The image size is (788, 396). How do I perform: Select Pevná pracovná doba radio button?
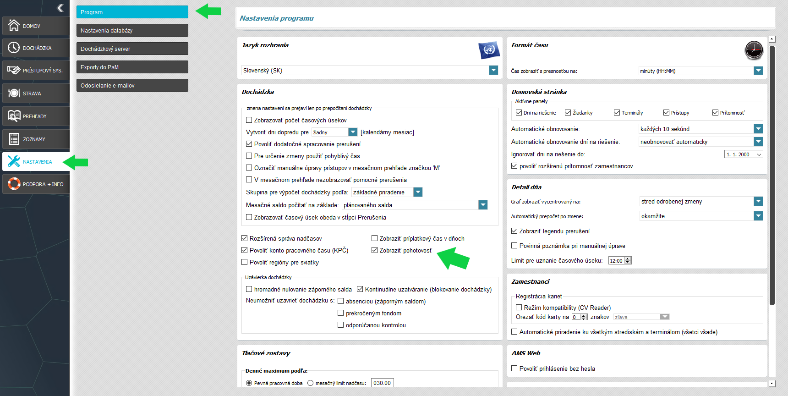[249, 383]
